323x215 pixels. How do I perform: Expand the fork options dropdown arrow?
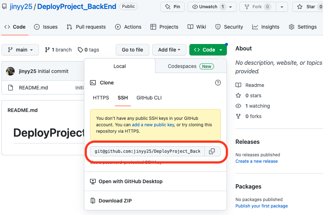click(x=282, y=7)
